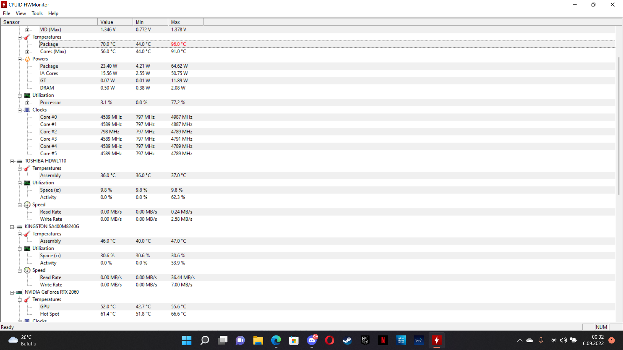
Task: Click the NVIDIA GPU card icon
Action: pos(19,292)
